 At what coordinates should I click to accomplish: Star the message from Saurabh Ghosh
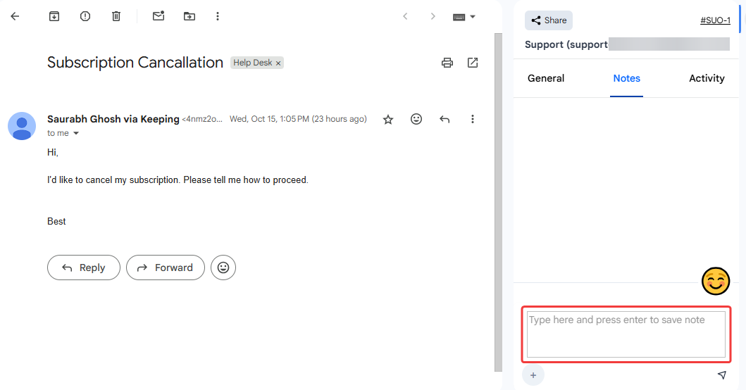(x=388, y=120)
